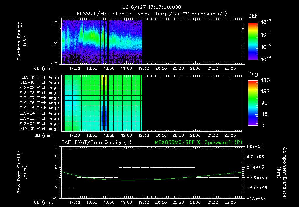Click the 4 tick on Raw Data Quality axis
This screenshot has height=207, width=299.
[56, 146]
